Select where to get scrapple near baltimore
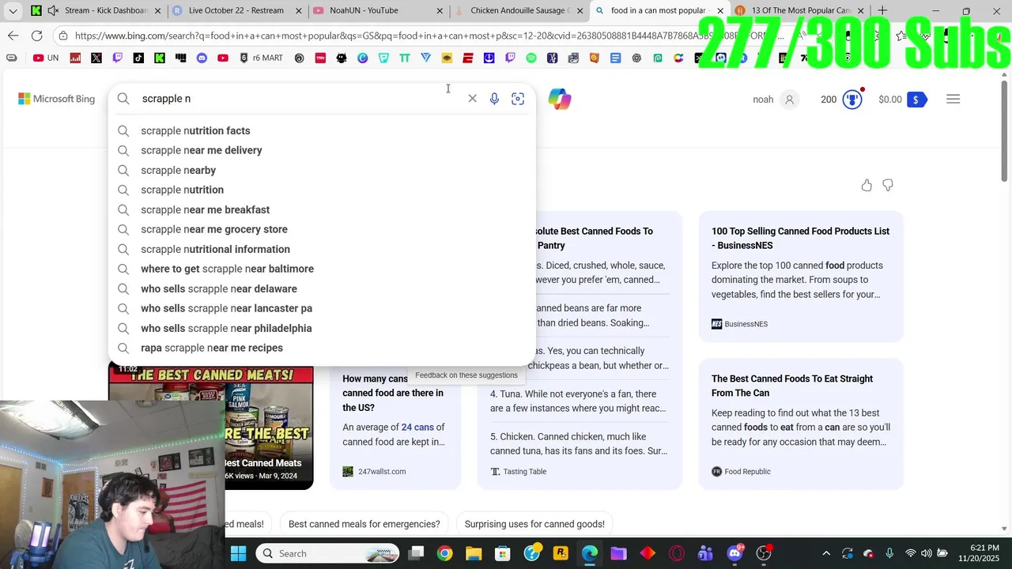This screenshot has width=1012, height=569. pos(322,269)
